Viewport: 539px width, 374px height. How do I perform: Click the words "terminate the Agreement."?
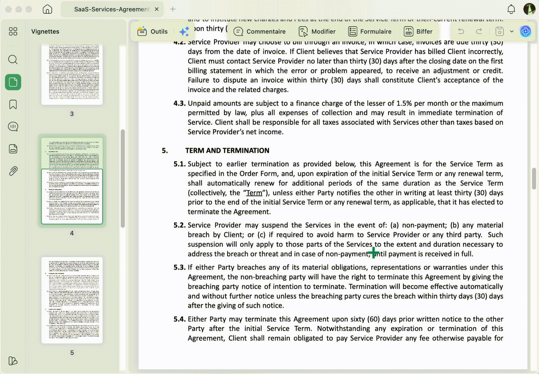pyautogui.click(x=229, y=212)
